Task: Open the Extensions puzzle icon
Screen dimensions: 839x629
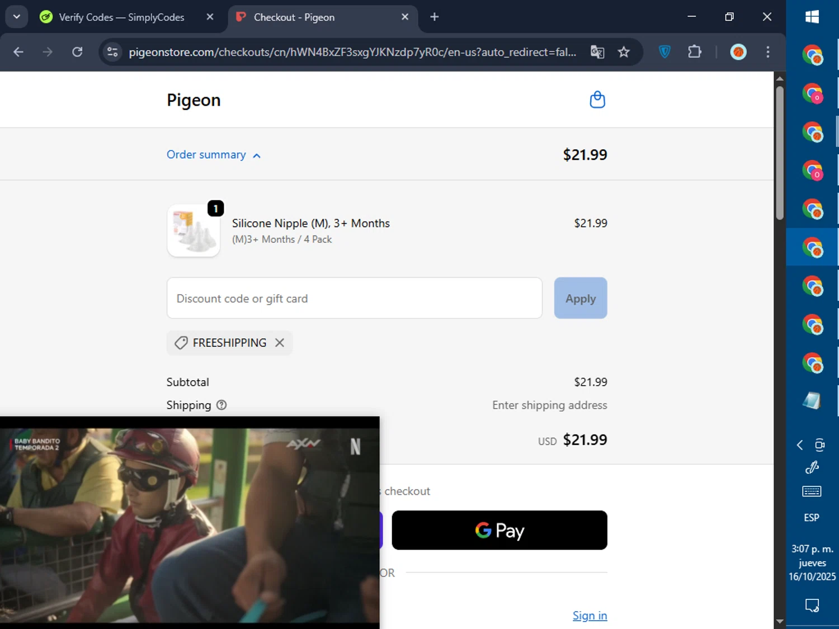Action: tap(694, 52)
